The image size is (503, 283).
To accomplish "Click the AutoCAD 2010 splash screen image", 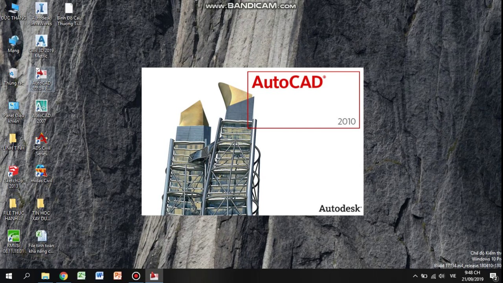I will pyautogui.click(x=252, y=141).
